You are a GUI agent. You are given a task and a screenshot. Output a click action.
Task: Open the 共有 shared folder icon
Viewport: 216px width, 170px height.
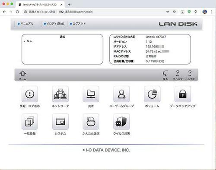coord(91,94)
